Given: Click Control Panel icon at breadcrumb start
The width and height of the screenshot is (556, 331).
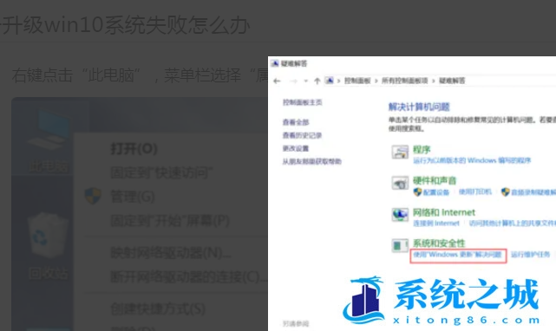Looking at the screenshot, I should coord(330,81).
